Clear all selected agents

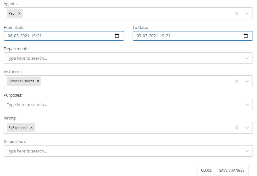point(237,13)
